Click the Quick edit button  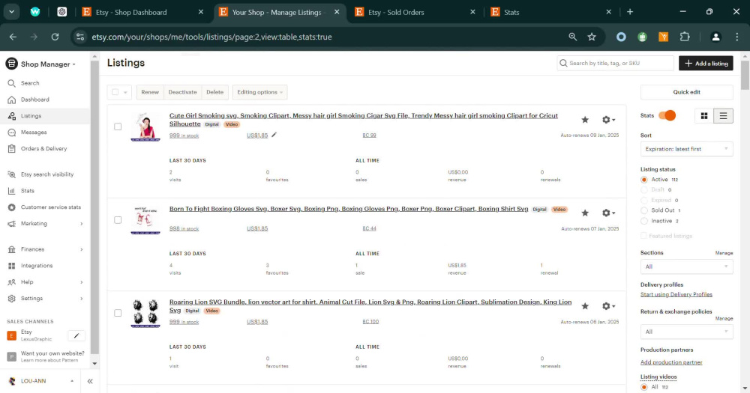[686, 92]
